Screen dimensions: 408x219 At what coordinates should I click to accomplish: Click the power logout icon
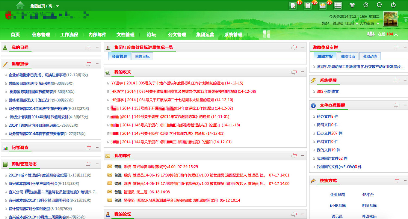(393, 5)
